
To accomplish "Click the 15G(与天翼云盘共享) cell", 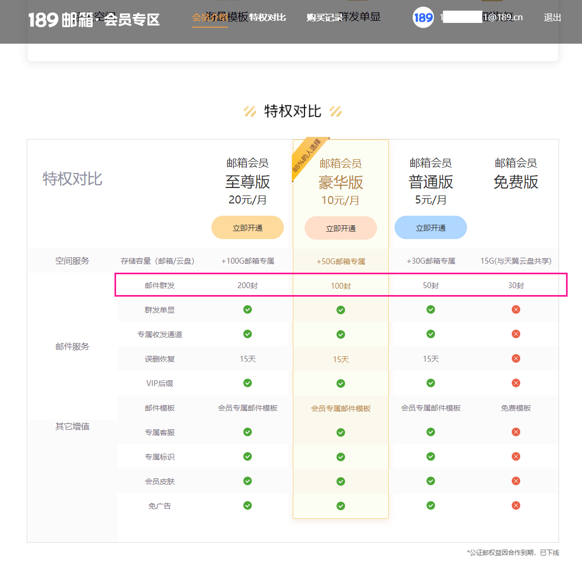I will tap(516, 261).
